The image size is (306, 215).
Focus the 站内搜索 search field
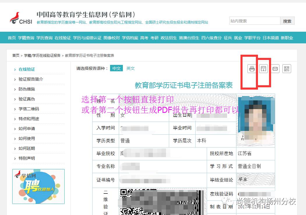click(x=255, y=21)
